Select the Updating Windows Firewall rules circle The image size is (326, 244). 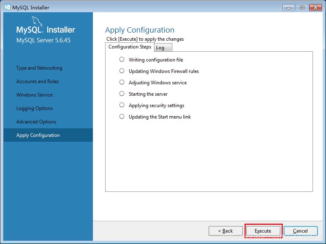coord(122,71)
